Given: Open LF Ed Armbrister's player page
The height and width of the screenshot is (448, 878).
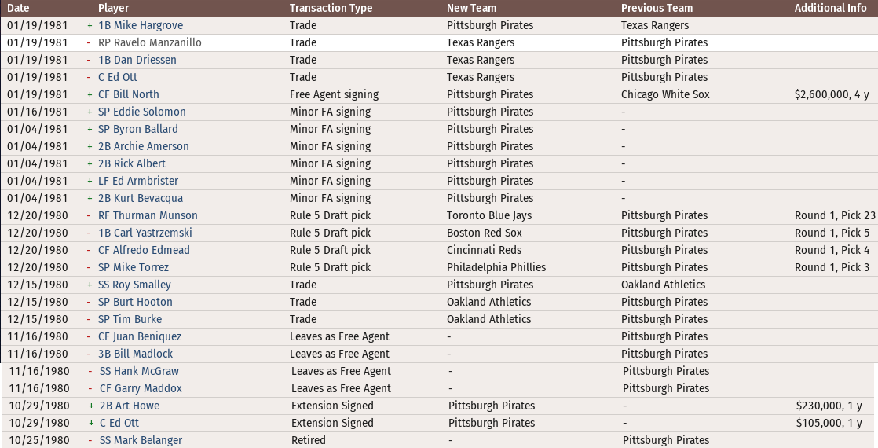Looking at the screenshot, I should point(138,181).
